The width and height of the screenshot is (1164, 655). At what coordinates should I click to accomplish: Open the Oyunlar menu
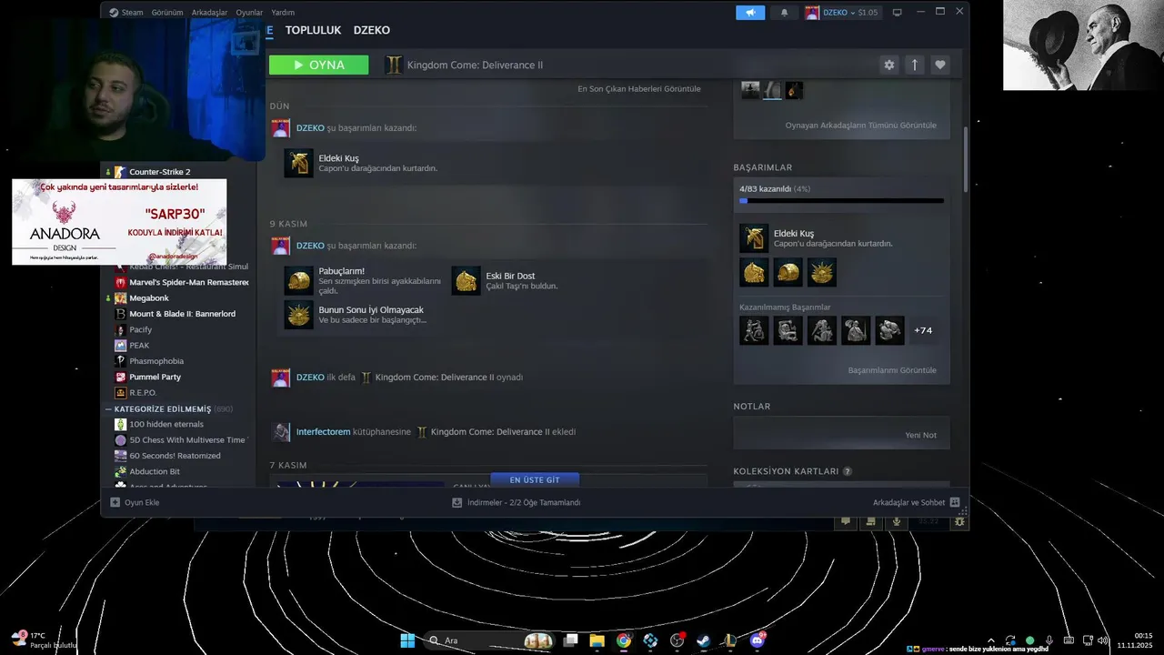point(249,13)
